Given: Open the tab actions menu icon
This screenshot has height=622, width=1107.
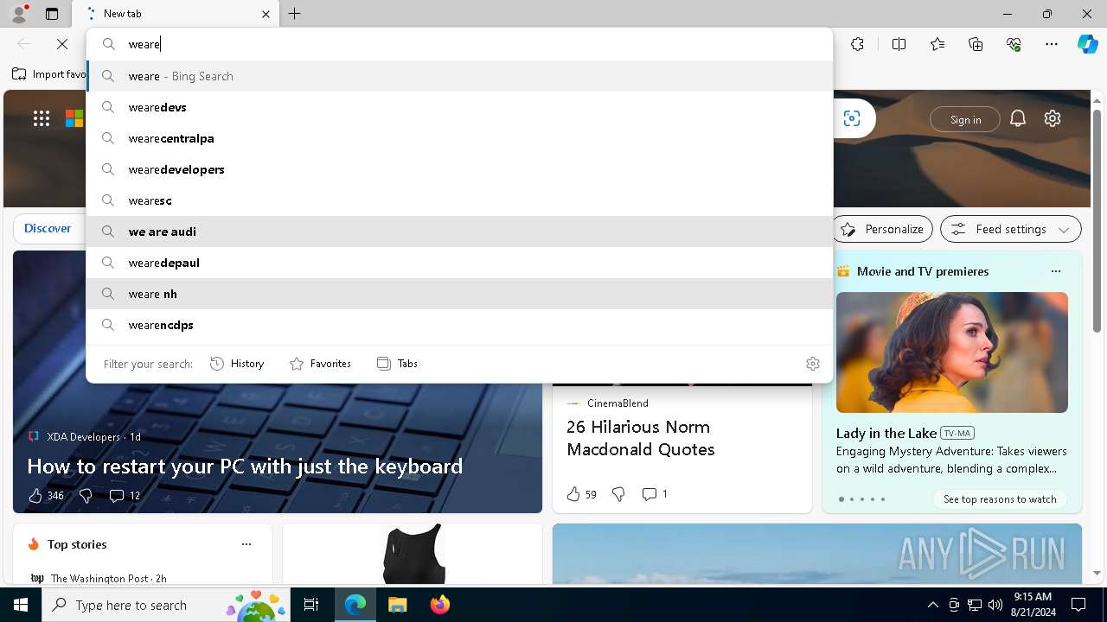Looking at the screenshot, I should [x=52, y=14].
